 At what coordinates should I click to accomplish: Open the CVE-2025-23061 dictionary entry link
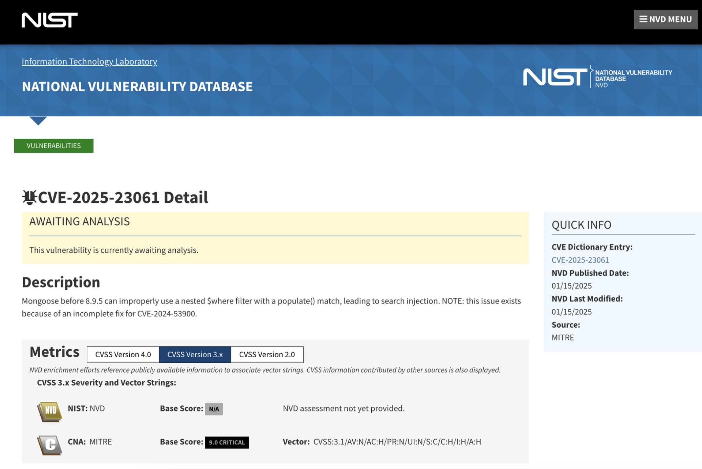(x=580, y=260)
